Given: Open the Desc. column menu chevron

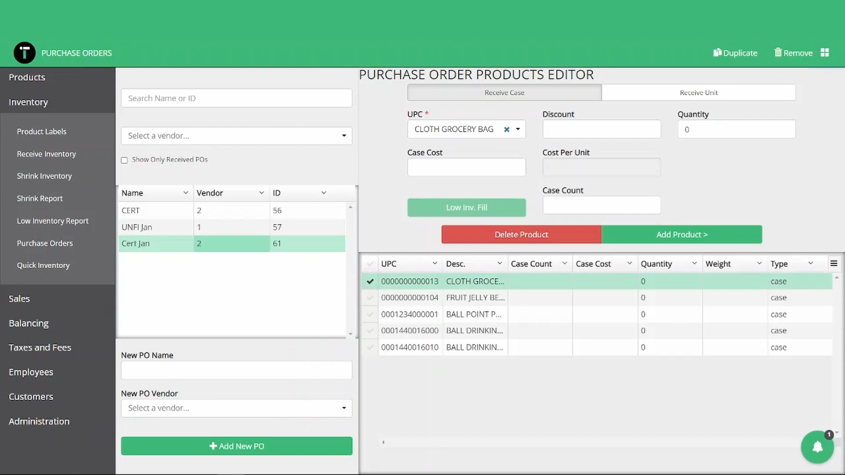Looking at the screenshot, I should tap(500, 263).
